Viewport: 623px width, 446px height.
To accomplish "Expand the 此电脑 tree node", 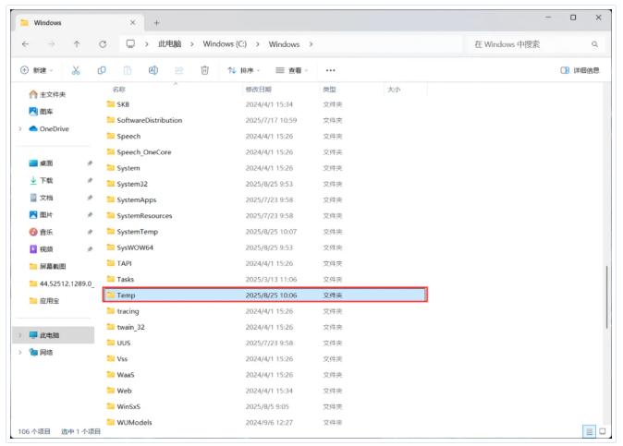I will point(20,335).
